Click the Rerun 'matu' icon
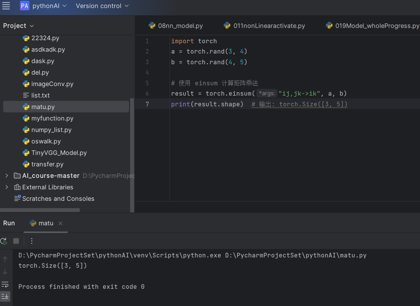Screen dimensions: 420x306 pyautogui.click(x=3, y=241)
